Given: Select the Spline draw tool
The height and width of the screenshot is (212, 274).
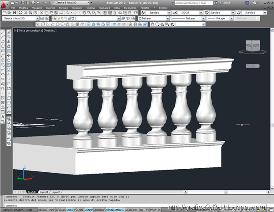Looking at the screenshot, I should pos(3,70).
